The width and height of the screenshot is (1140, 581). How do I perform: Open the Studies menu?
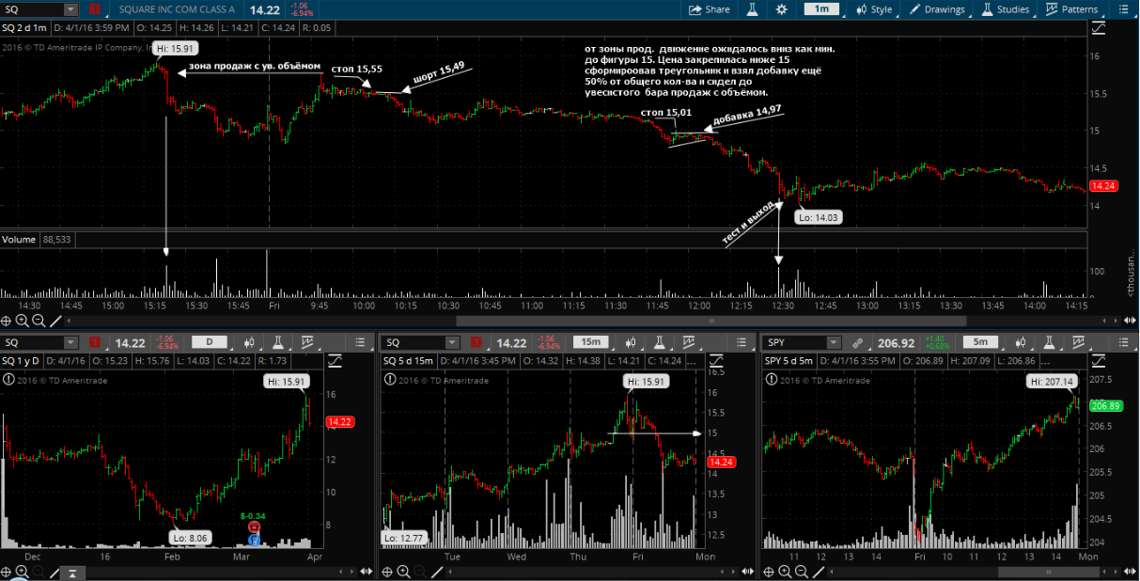tap(1006, 9)
